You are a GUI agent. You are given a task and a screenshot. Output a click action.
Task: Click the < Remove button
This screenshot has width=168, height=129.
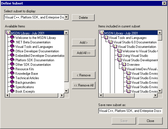click(x=84, y=75)
